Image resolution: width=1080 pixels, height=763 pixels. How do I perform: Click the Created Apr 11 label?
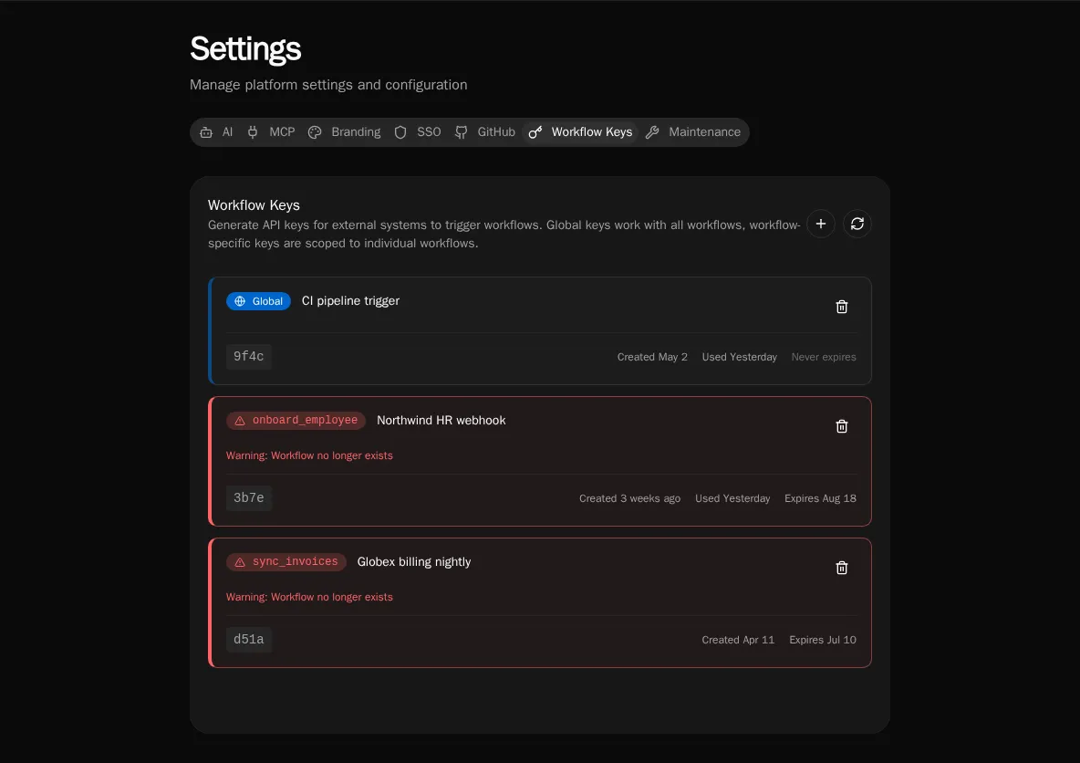[738, 640]
